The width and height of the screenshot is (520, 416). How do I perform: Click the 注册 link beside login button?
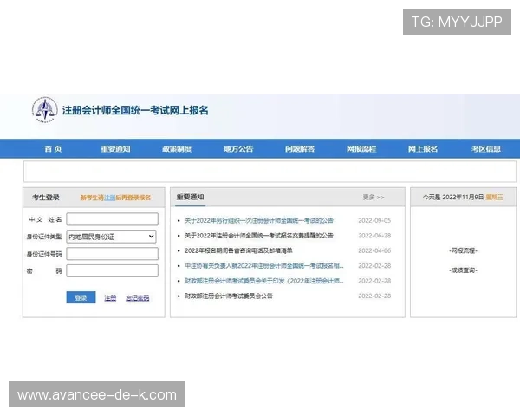coord(110,298)
